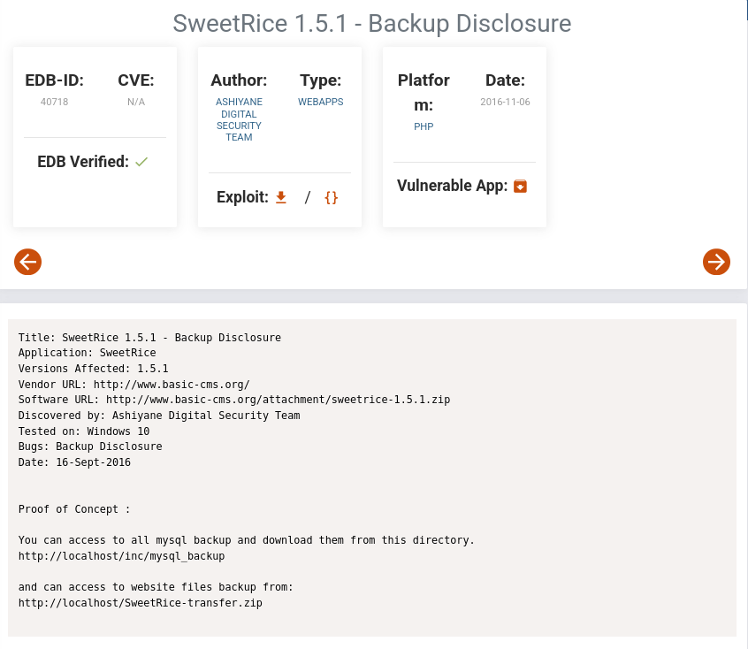Click the Platform heading
The width and height of the screenshot is (748, 649).
(424, 93)
